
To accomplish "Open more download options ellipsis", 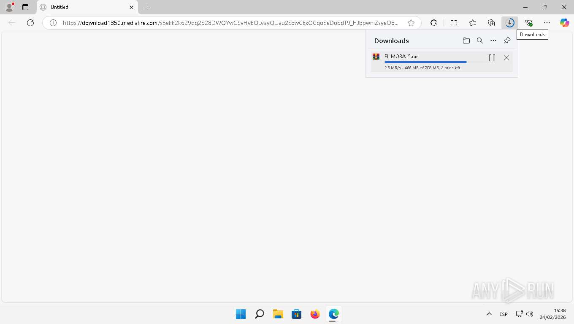I will point(493,40).
